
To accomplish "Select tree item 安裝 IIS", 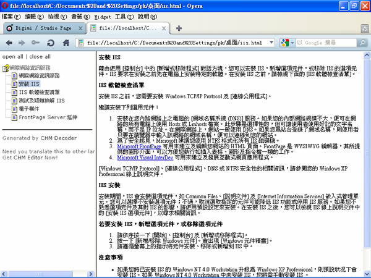I will pos(29,84).
